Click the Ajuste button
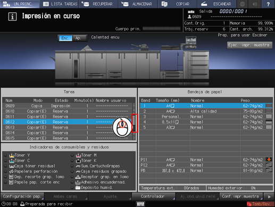 click(x=110, y=196)
